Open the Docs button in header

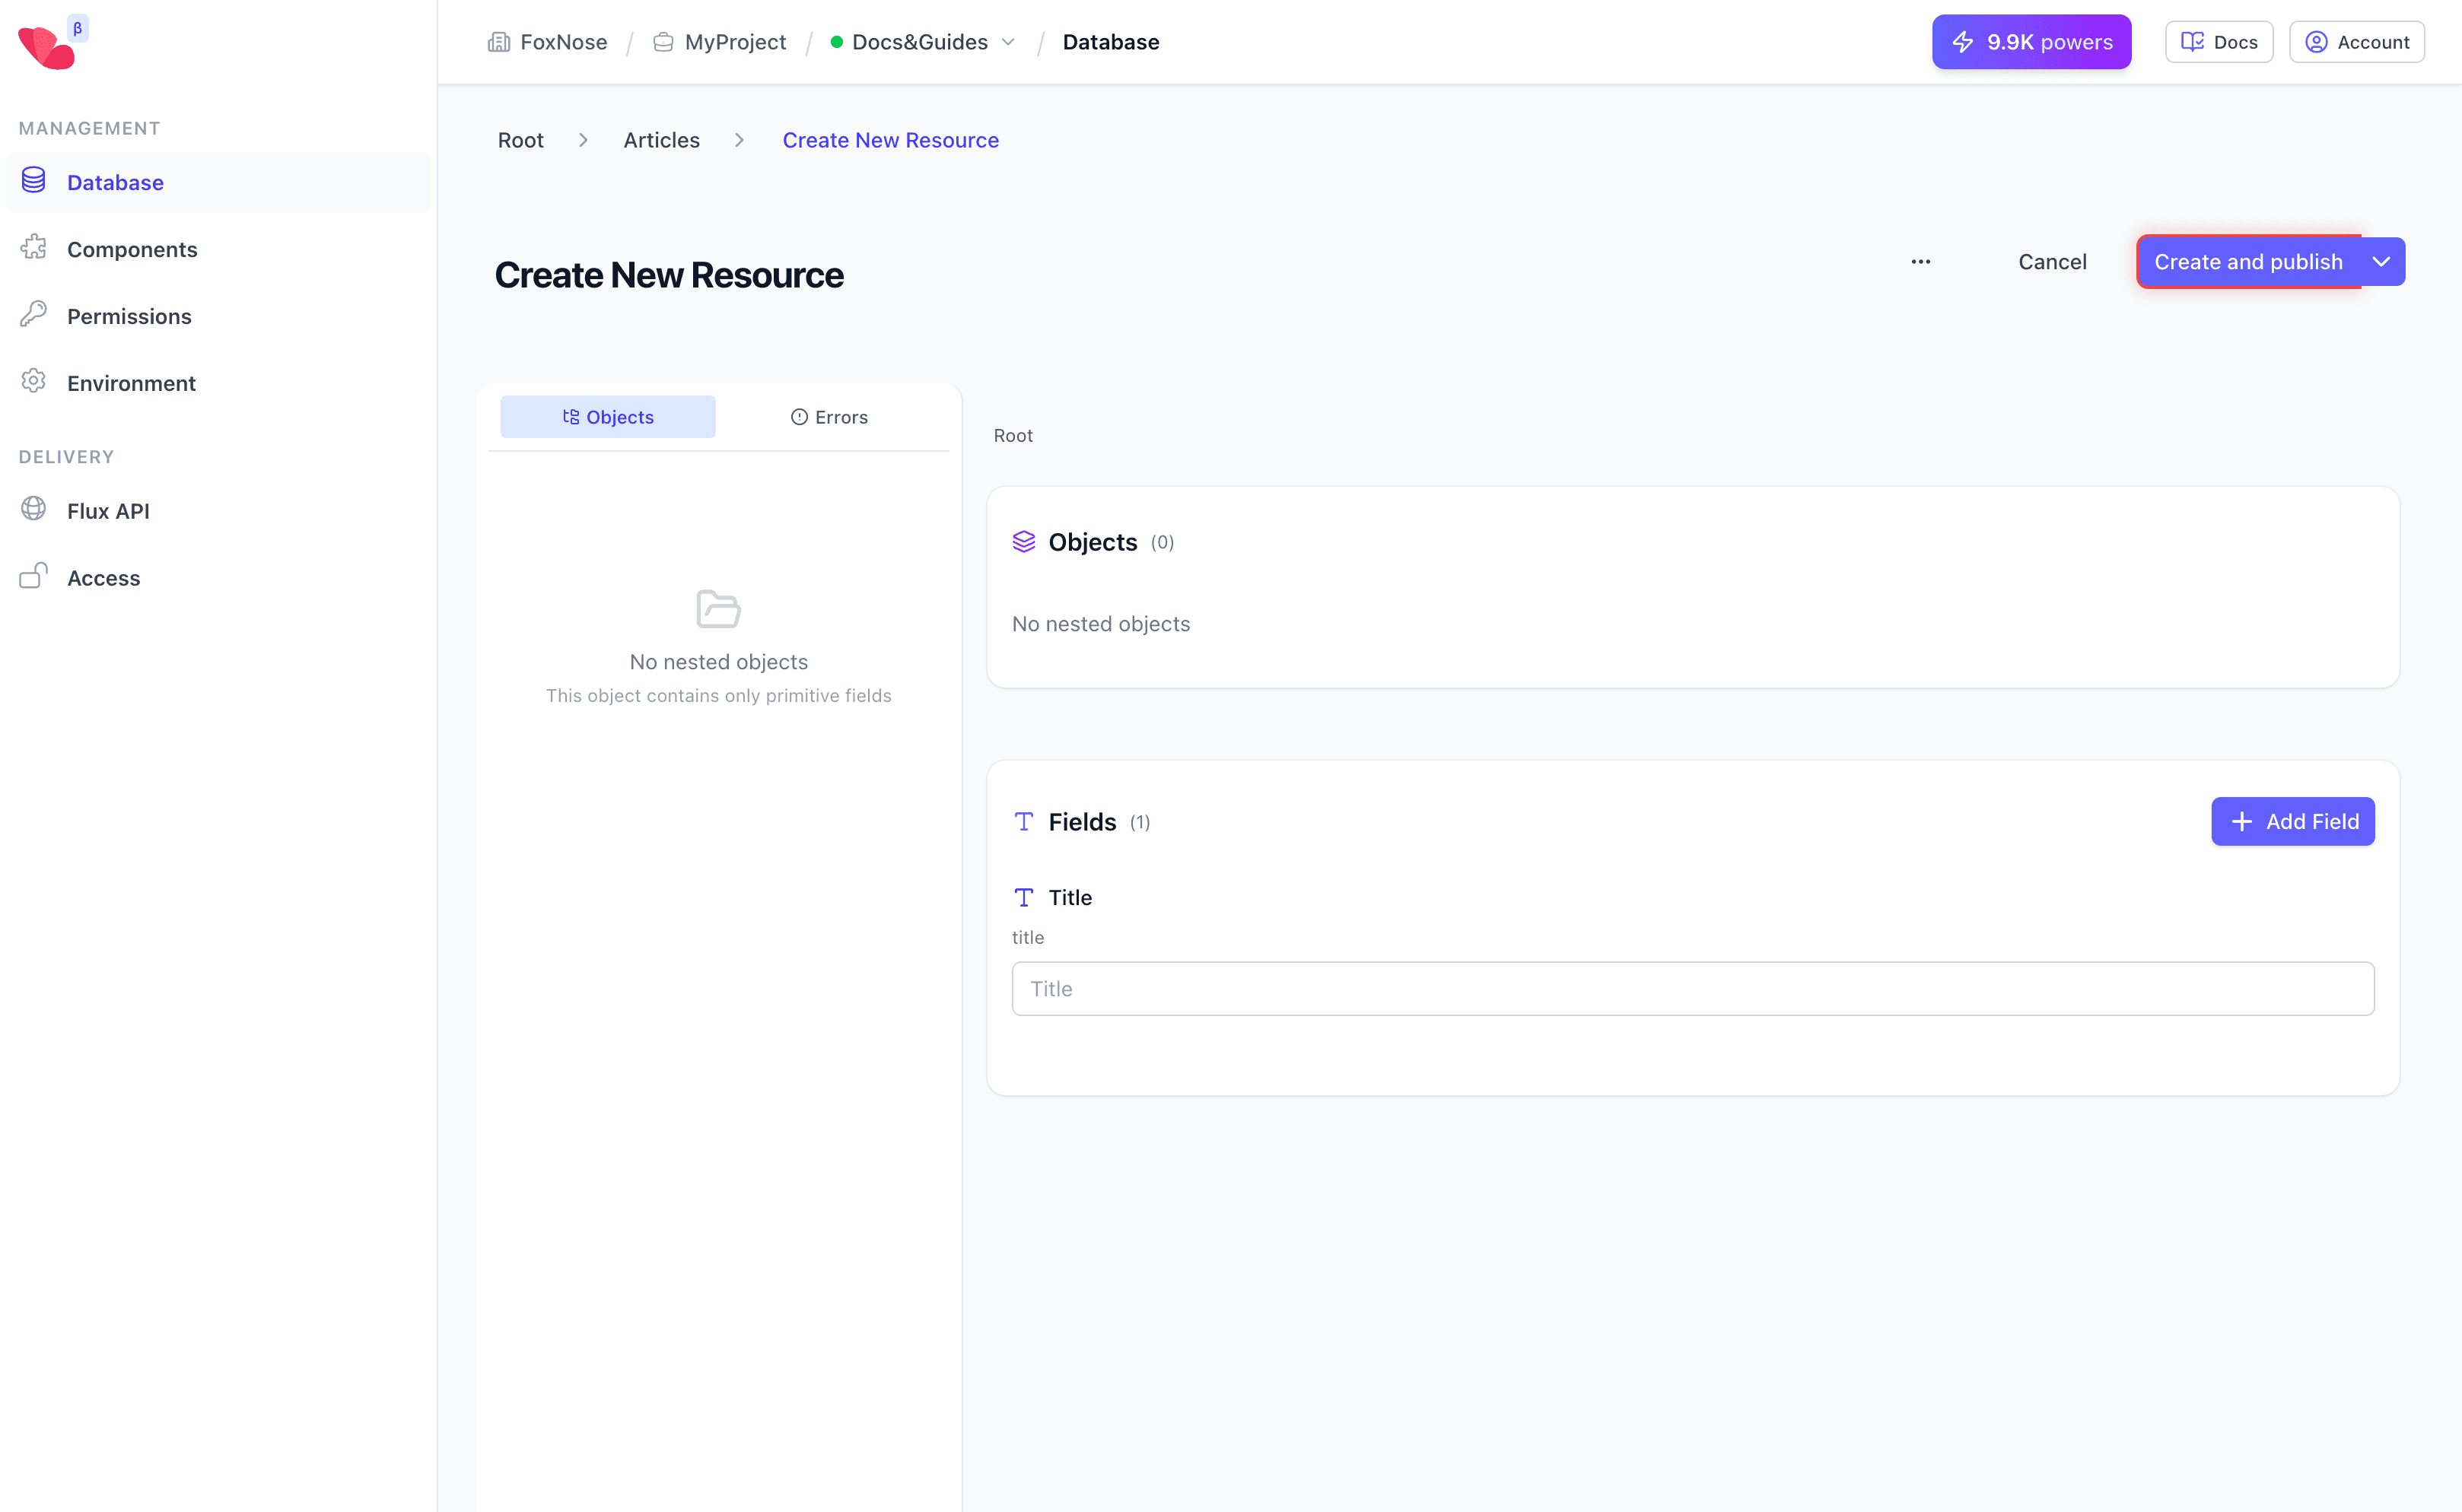(2219, 42)
